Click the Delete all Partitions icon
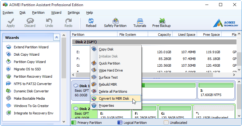242x126 pixels. pos(94,91)
